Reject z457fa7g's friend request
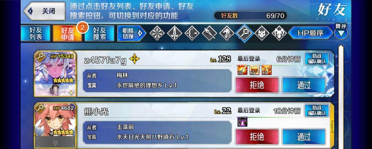This screenshot has width=372, height=149. coord(257,85)
